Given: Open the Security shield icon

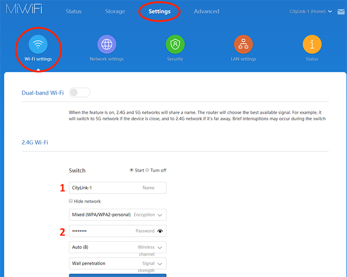Looking at the screenshot, I should coord(175,44).
